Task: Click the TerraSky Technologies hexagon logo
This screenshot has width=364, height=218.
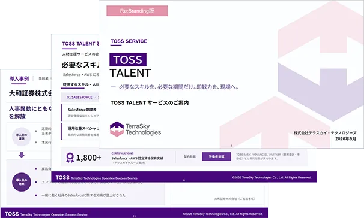Action: coord(117,129)
